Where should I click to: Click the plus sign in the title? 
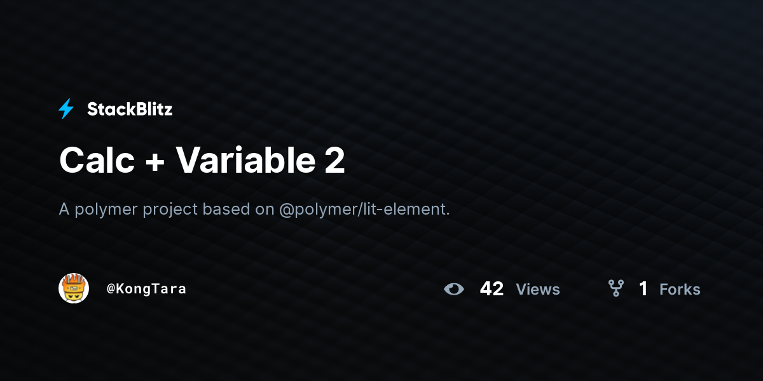(x=155, y=163)
